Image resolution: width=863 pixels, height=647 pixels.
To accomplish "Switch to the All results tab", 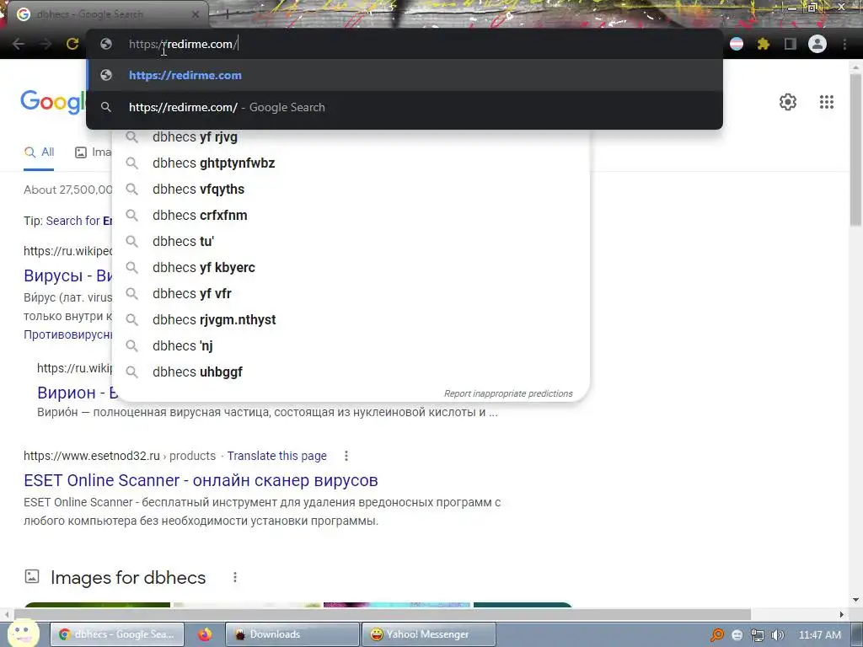I will pos(39,152).
